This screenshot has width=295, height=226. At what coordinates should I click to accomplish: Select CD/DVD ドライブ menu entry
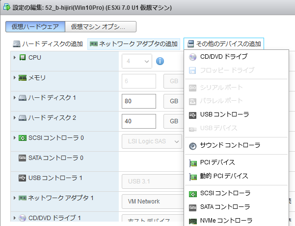236,57
